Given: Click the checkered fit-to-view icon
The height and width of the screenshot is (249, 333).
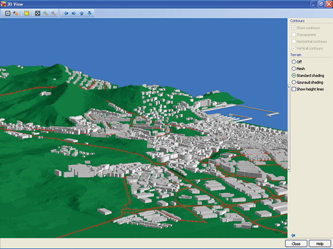Looking at the screenshot, I should (x=38, y=13).
